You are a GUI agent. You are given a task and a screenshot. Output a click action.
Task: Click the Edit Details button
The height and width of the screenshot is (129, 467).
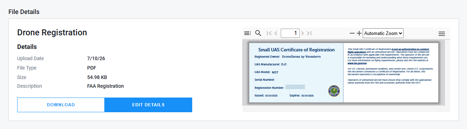click(x=148, y=105)
